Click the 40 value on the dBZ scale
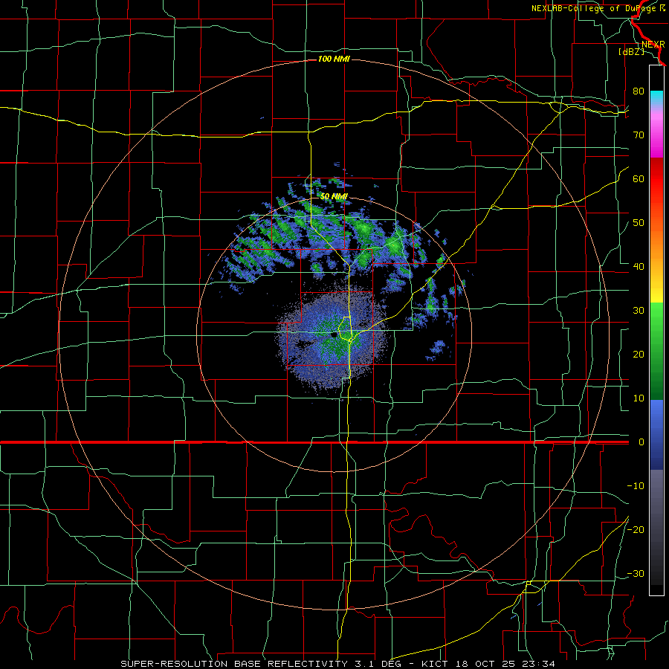The image size is (669, 669). click(639, 266)
